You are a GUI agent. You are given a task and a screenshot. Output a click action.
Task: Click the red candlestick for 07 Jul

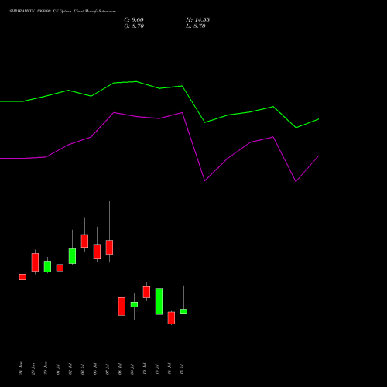point(109,248)
